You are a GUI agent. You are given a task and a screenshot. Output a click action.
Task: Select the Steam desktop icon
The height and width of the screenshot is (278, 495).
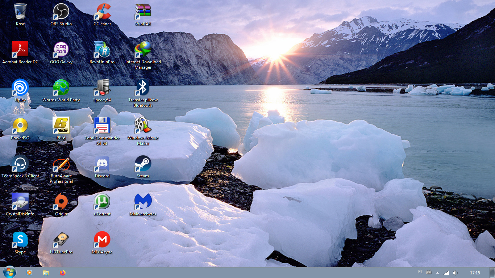[143, 164]
